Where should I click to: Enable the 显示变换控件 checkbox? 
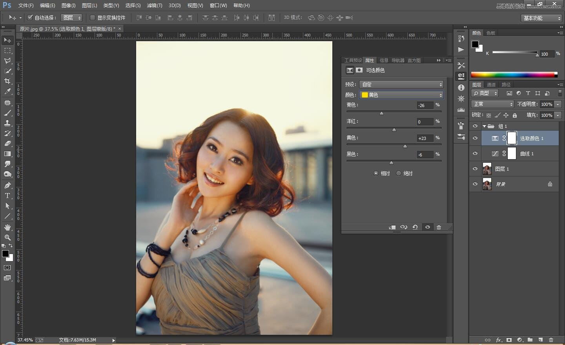[93, 18]
